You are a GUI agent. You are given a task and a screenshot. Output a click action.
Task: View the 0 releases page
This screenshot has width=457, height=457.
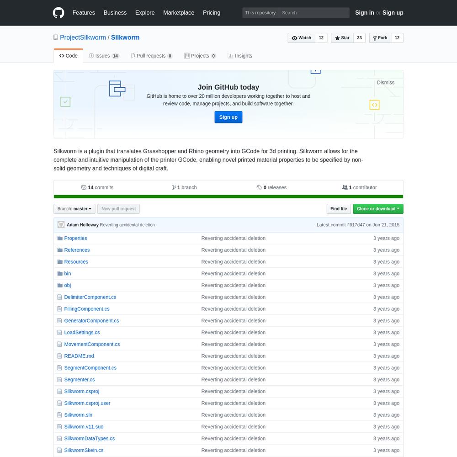(x=272, y=187)
